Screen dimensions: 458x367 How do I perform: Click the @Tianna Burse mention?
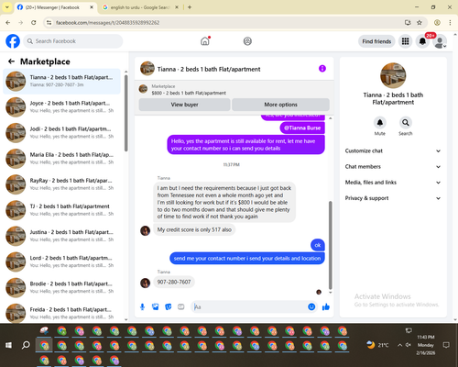click(302, 128)
